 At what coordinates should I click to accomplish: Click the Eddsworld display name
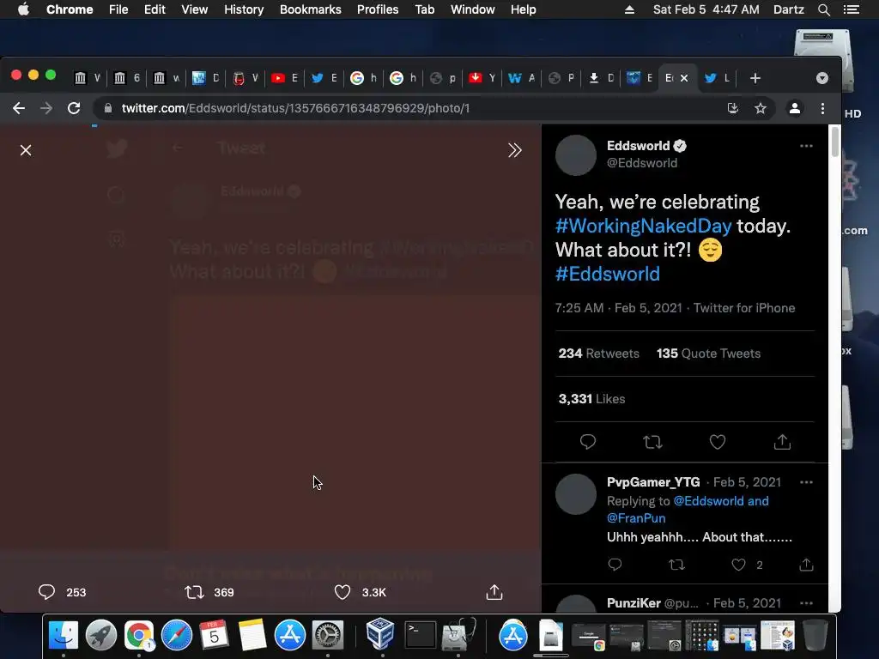coord(638,146)
